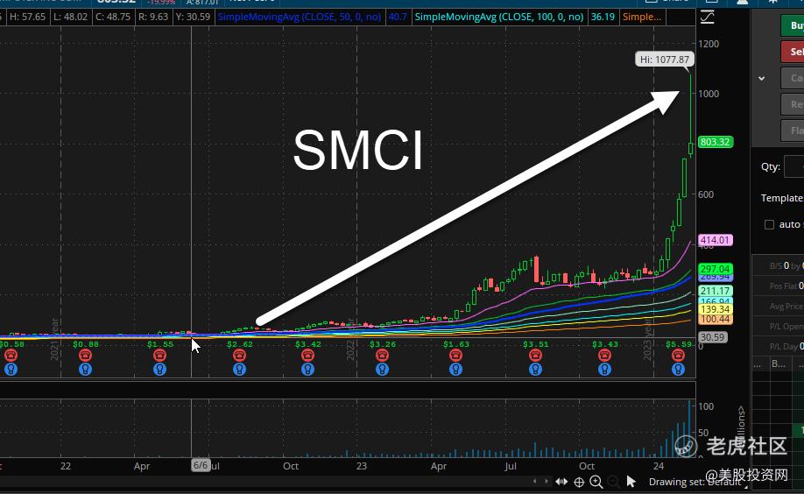
Task: Click the red earnings phone icon under $1.63
Action: [x=455, y=355]
